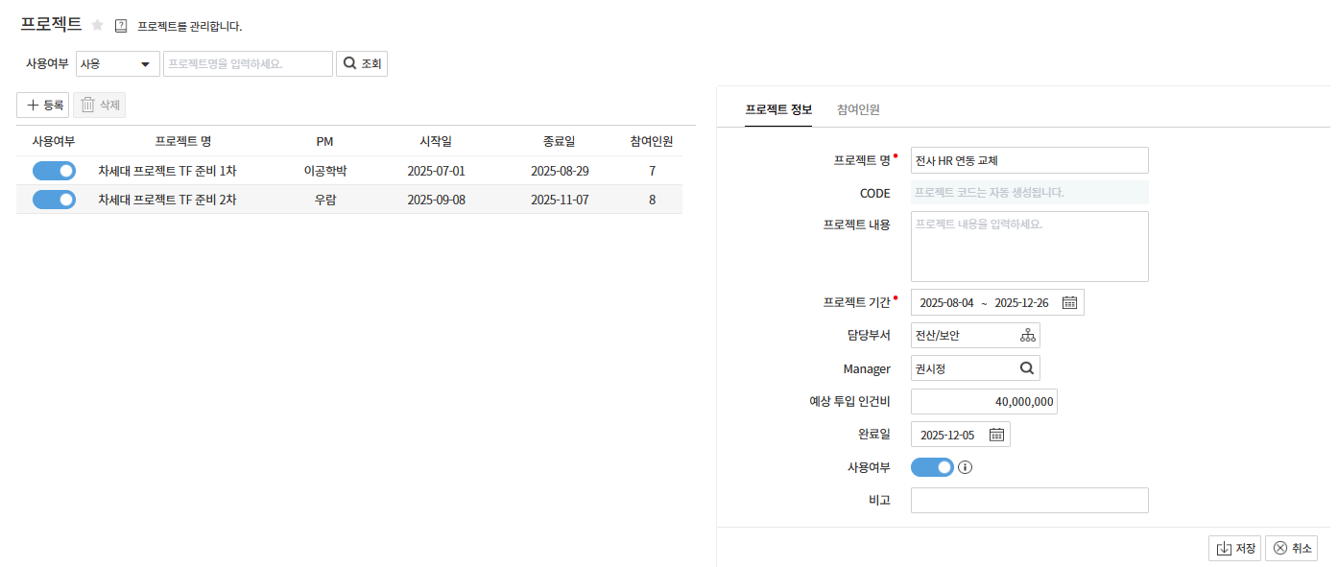Select the 프로젝트 정보 tab
The width and height of the screenshot is (1338, 567).
pos(778,109)
